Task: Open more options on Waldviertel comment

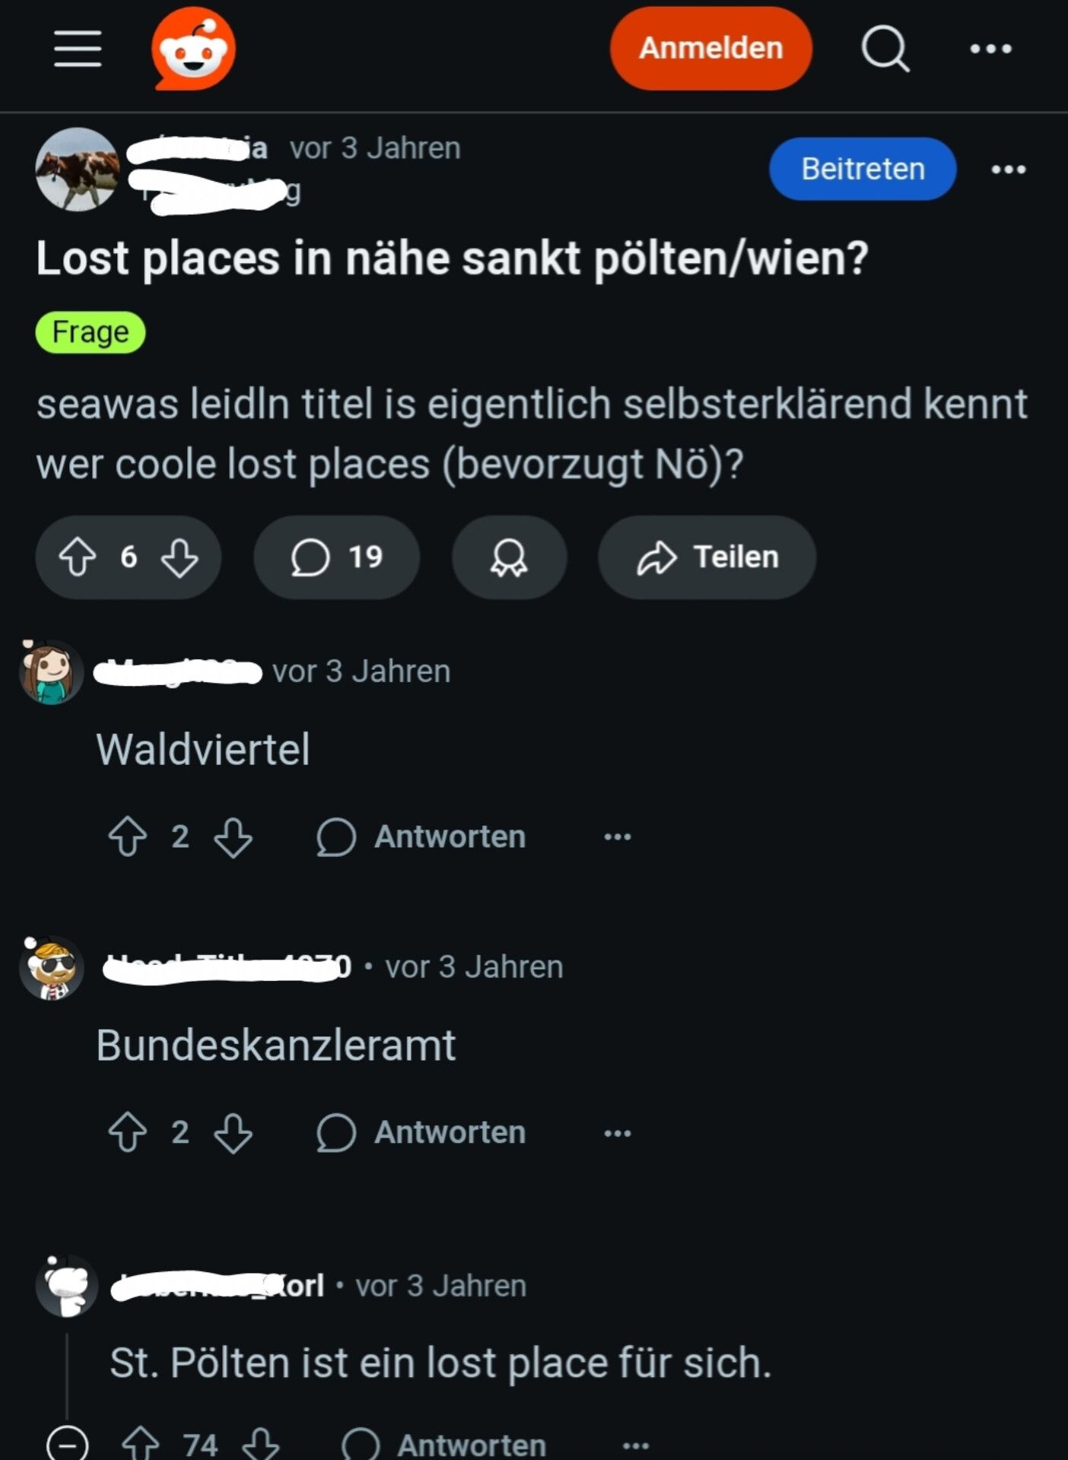Action: coord(617,836)
